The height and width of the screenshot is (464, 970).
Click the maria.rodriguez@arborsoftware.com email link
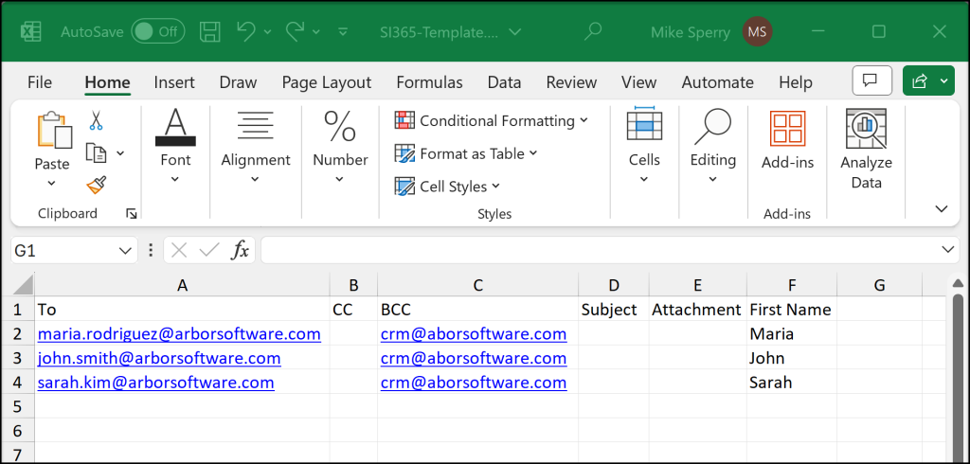pos(179,333)
